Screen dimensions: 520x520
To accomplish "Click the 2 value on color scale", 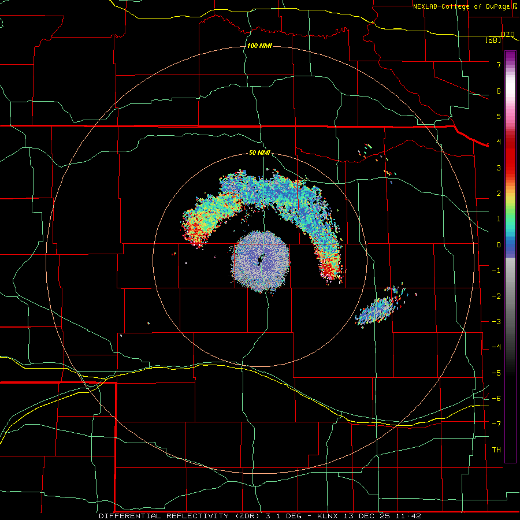I will pyautogui.click(x=499, y=194).
